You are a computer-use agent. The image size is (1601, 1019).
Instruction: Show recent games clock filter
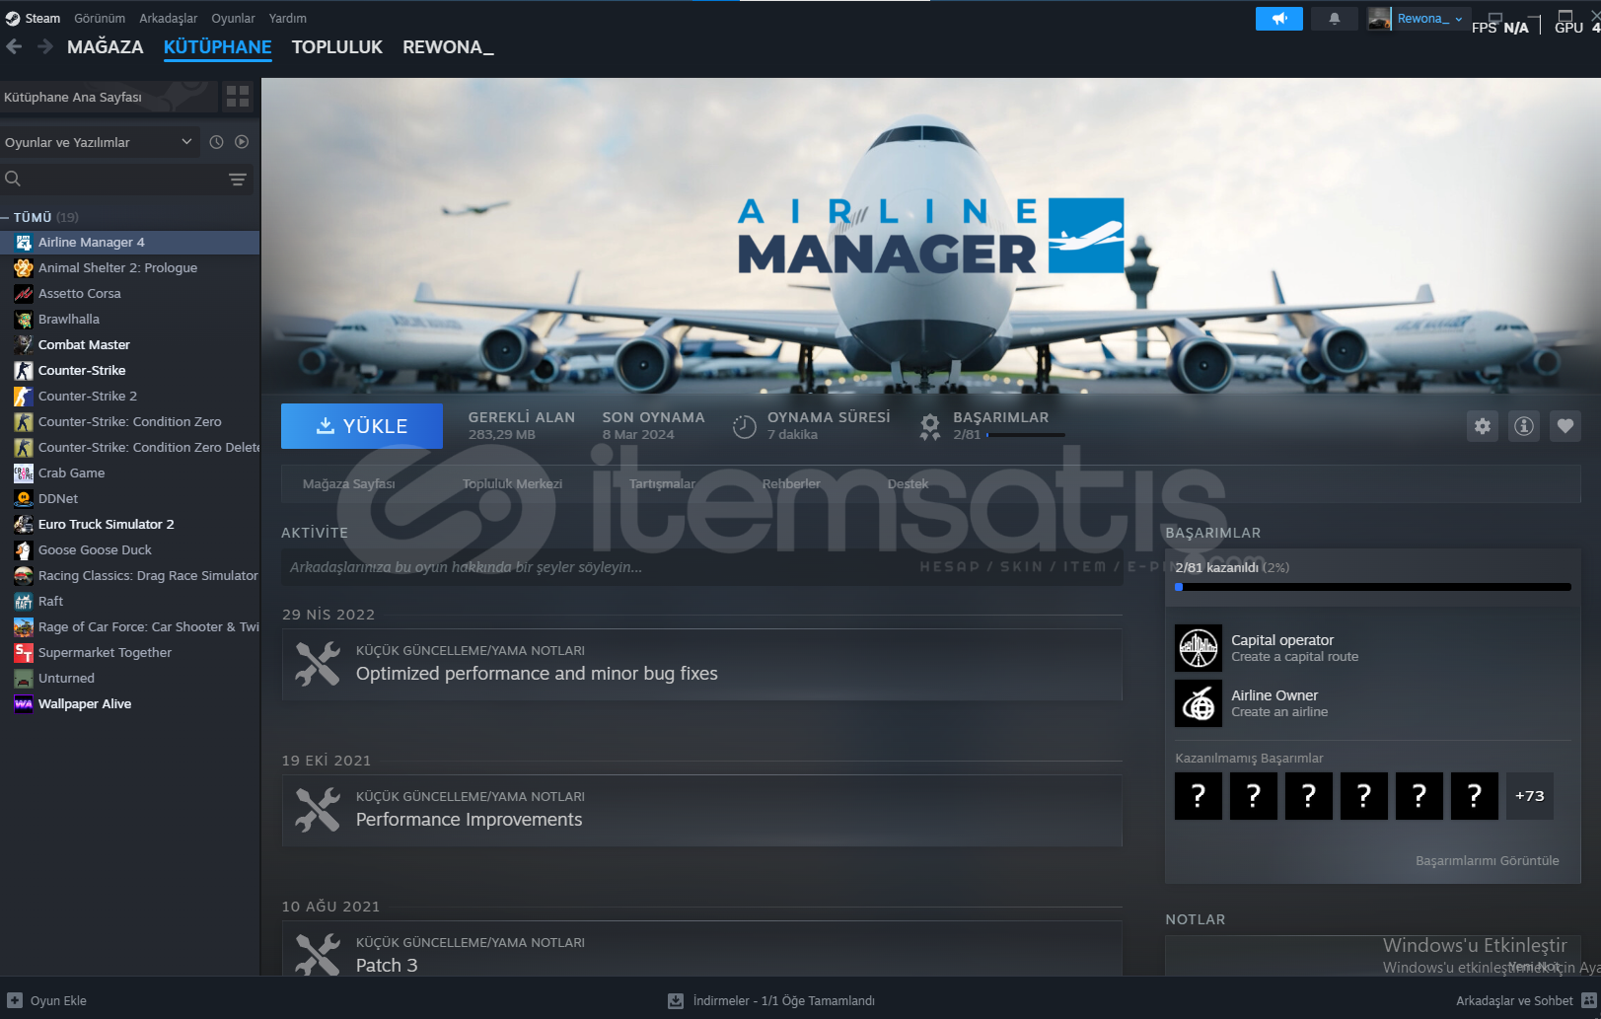point(216,142)
